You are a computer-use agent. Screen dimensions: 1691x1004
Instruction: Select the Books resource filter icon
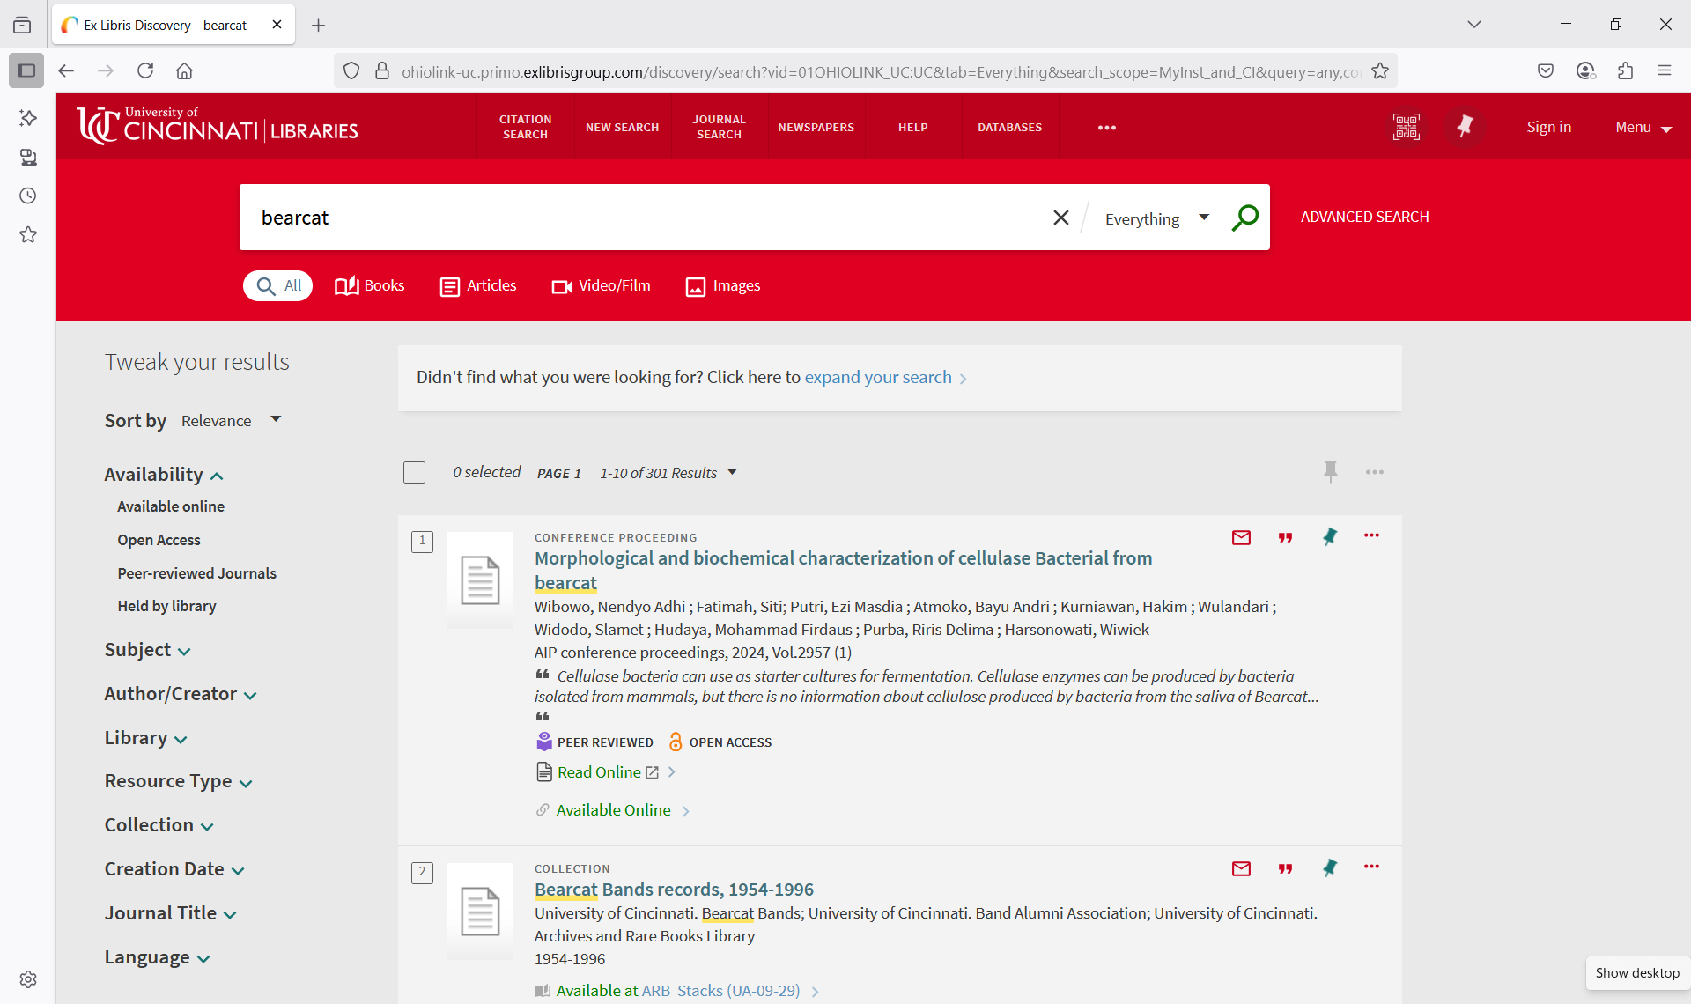point(345,285)
